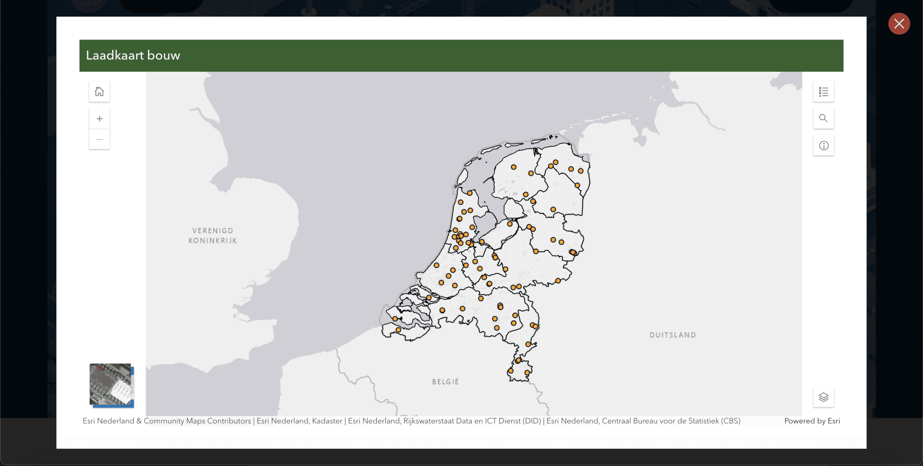
Task: Select the lone marker in eastern Achterhoek
Action: pyautogui.click(x=558, y=281)
